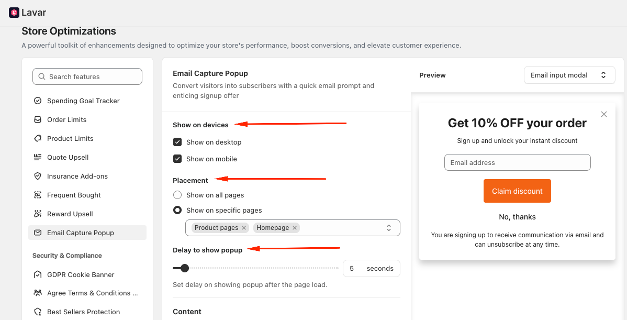Image resolution: width=627 pixels, height=320 pixels.
Task: Uncheck Show on desktop
Action: pos(177,142)
